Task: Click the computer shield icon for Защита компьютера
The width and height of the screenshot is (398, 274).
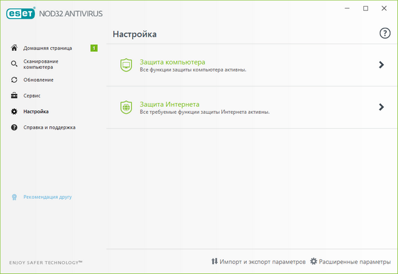Action: coord(126,65)
